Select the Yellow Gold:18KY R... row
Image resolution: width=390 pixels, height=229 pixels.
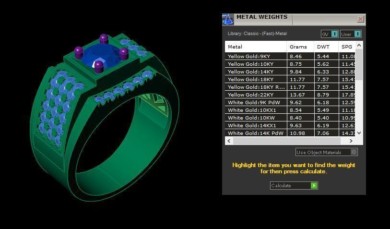click(x=290, y=87)
